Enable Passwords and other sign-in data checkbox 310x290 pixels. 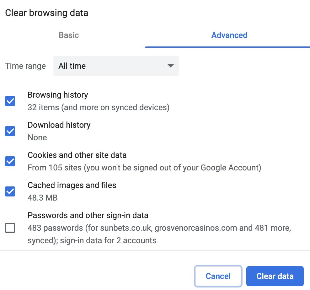[x=10, y=228]
